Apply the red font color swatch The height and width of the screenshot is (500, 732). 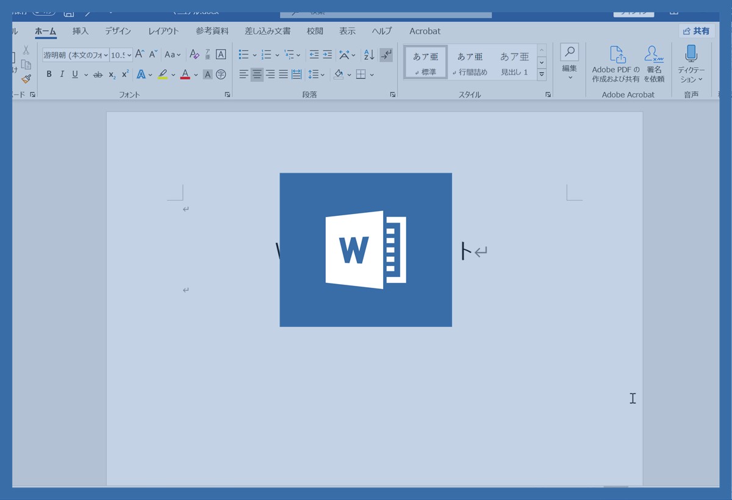coord(185,74)
